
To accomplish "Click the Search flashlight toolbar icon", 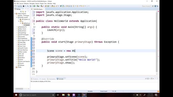I will (x=56, y=6).
